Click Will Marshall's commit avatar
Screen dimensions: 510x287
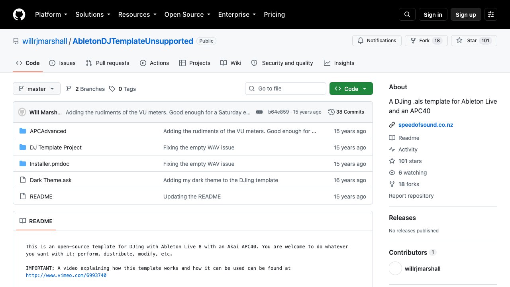coord(22,112)
